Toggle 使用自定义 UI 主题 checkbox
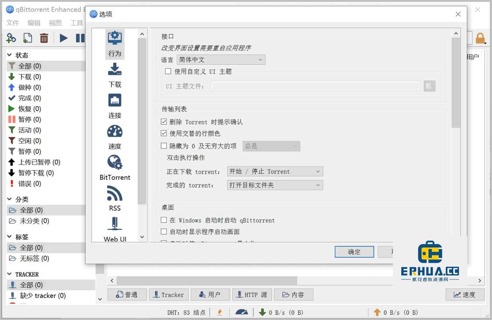This screenshot has height=320, width=492. 168,71
